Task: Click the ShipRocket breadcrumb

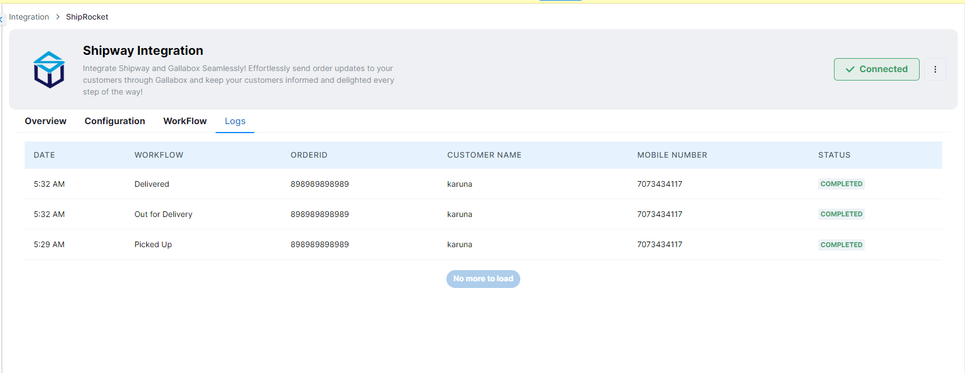Action: [x=87, y=17]
